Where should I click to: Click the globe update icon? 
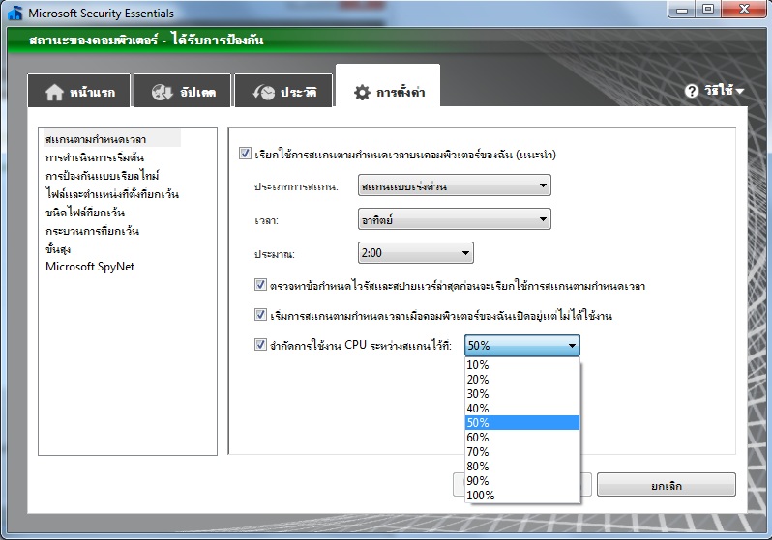coord(162,92)
